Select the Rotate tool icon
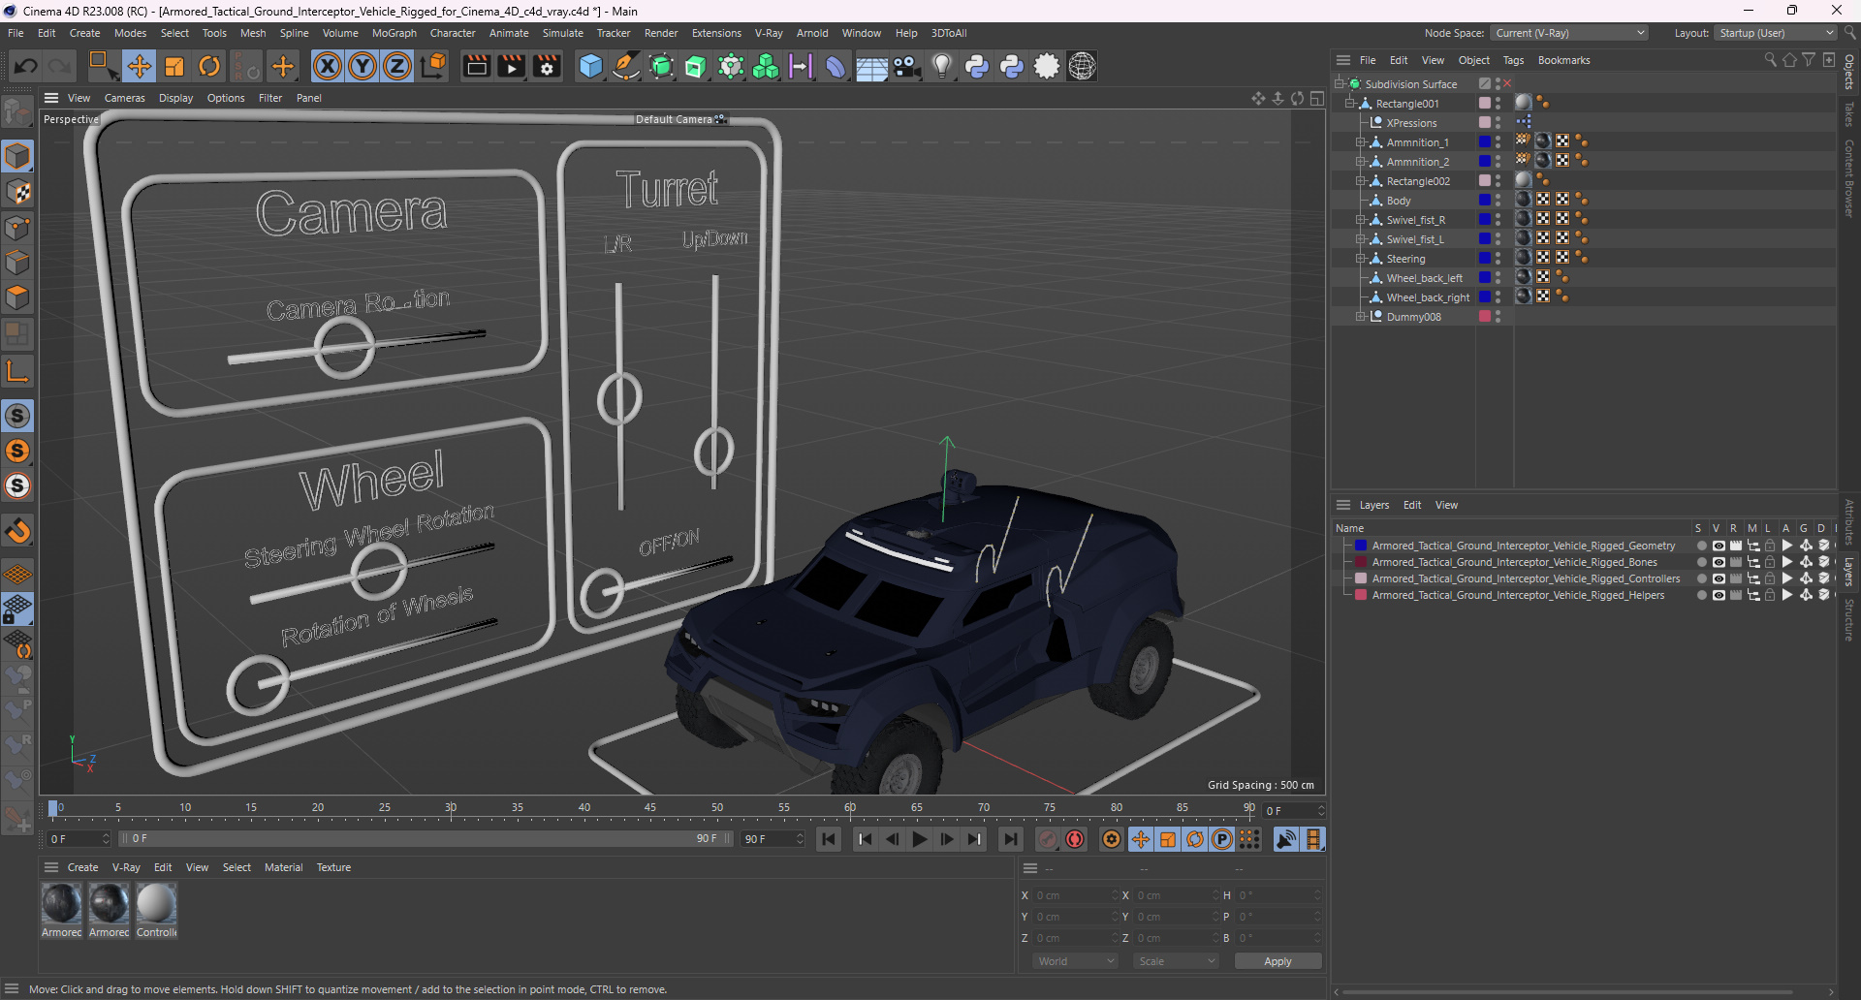The width and height of the screenshot is (1861, 1000). 209,66
